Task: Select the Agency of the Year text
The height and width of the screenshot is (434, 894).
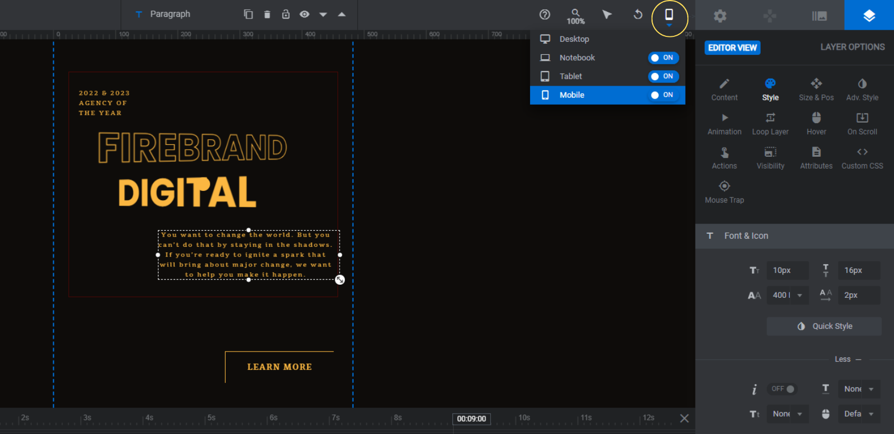Action: (104, 103)
